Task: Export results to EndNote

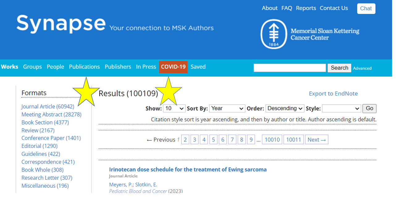Action: click(x=333, y=94)
